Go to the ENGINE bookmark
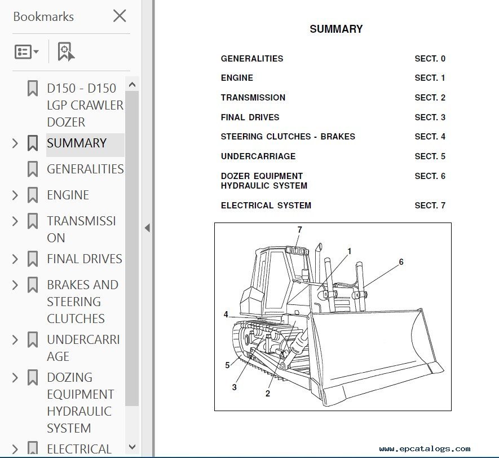 [x=68, y=195]
